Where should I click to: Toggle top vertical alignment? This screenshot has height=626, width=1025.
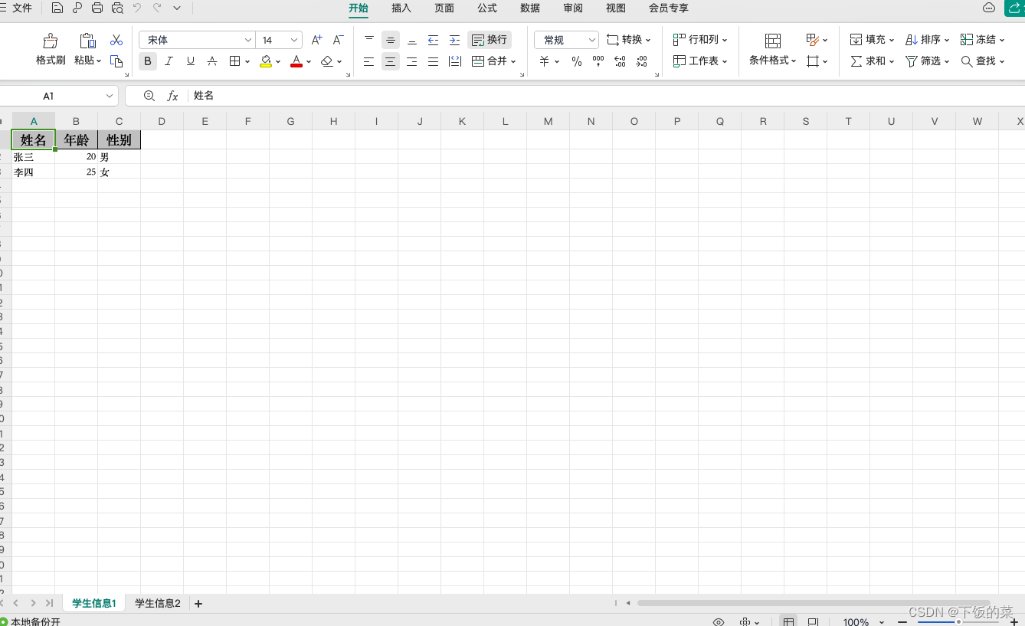(x=369, y=40)
